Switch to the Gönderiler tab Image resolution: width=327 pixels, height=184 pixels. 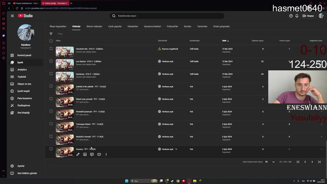click(x=133, y=26)
